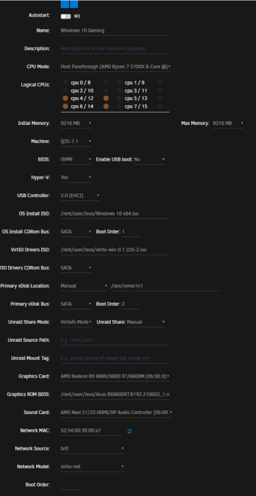Click the Unraid Source Path field
This screenshot has height=496, width=256.
[x=115, y=341]
